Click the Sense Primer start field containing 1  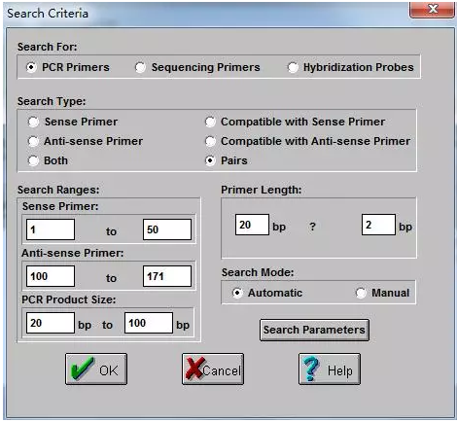coord(51,229)
